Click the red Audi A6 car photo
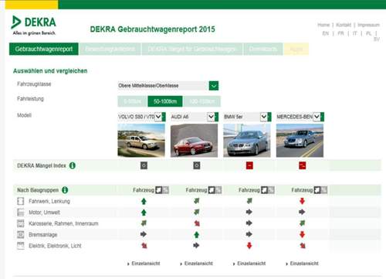386x279 pixels. 194,141
